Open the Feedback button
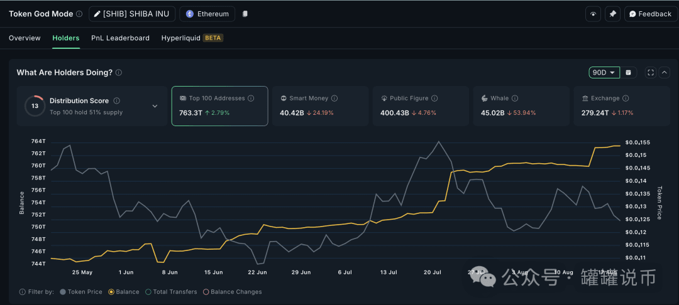This screenshot has width=679, height=305. 651,14
